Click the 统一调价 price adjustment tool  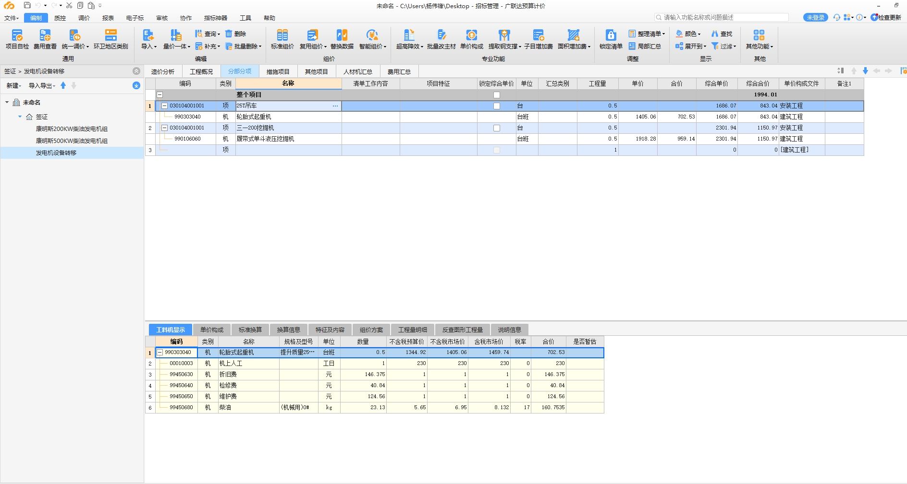(75, 39)
